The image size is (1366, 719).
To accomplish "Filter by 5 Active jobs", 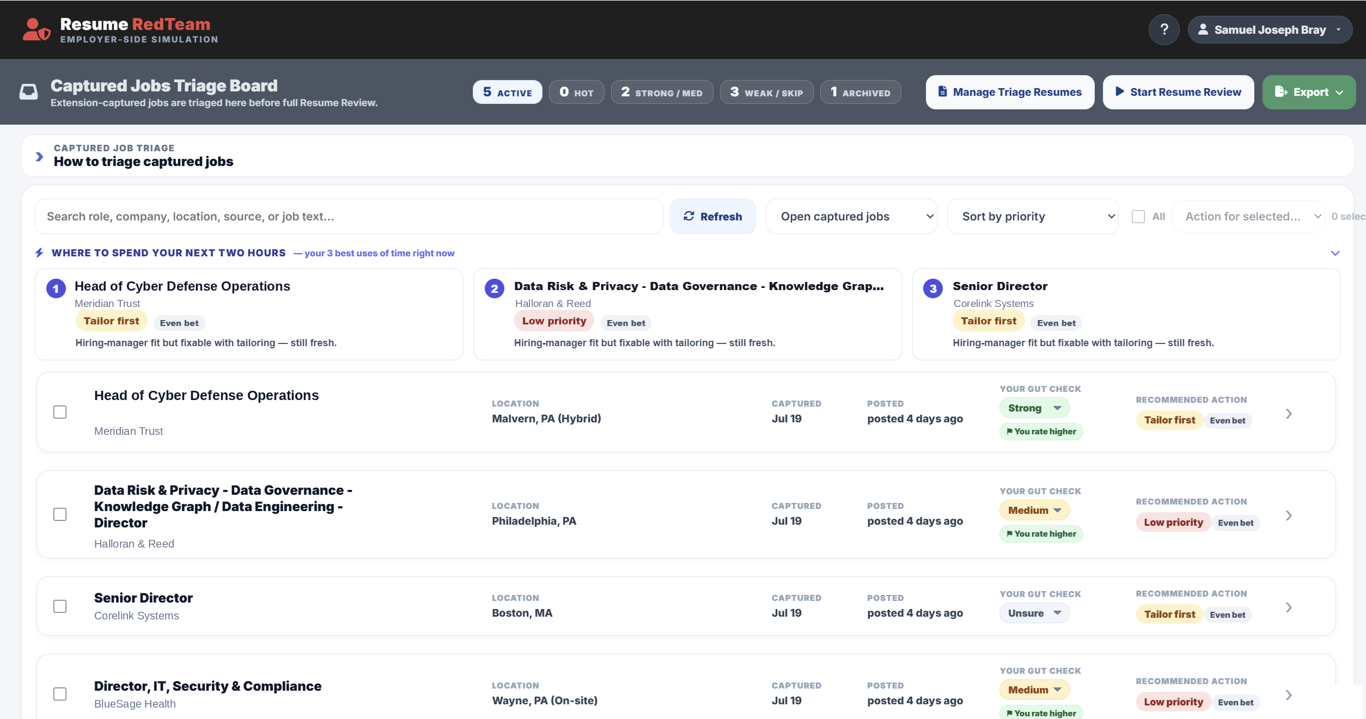I will point(507,92).
